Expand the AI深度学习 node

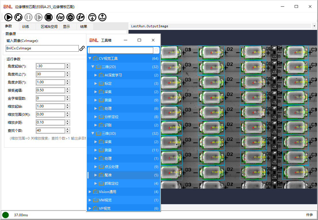pos(96,75)
